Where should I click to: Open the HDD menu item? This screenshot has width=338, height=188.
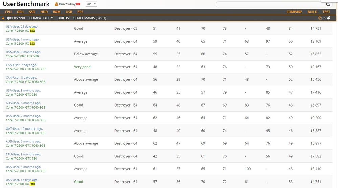(x=44, y=12)
